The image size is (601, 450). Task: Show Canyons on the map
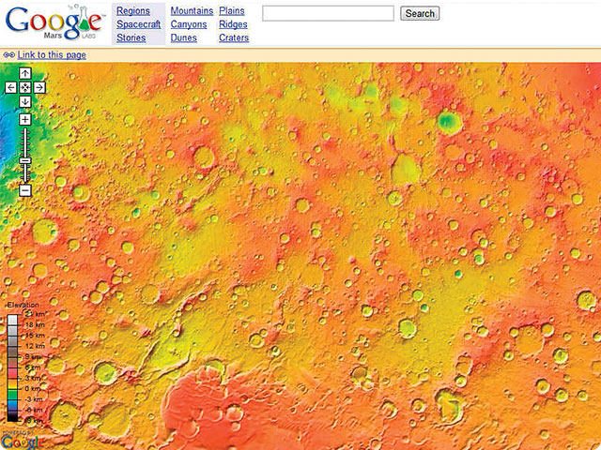point(189,24)
